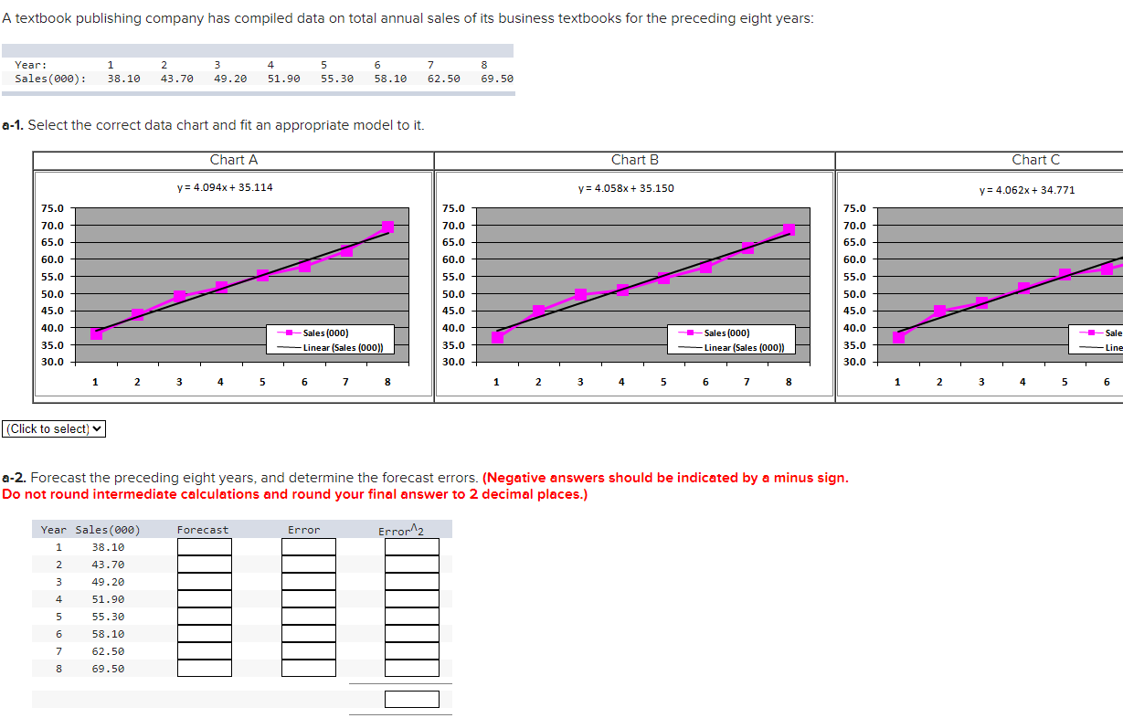This screenshot has width=1123, height=718.
Task: Select the Chart B title header
Action: click(x=634, y=159)
